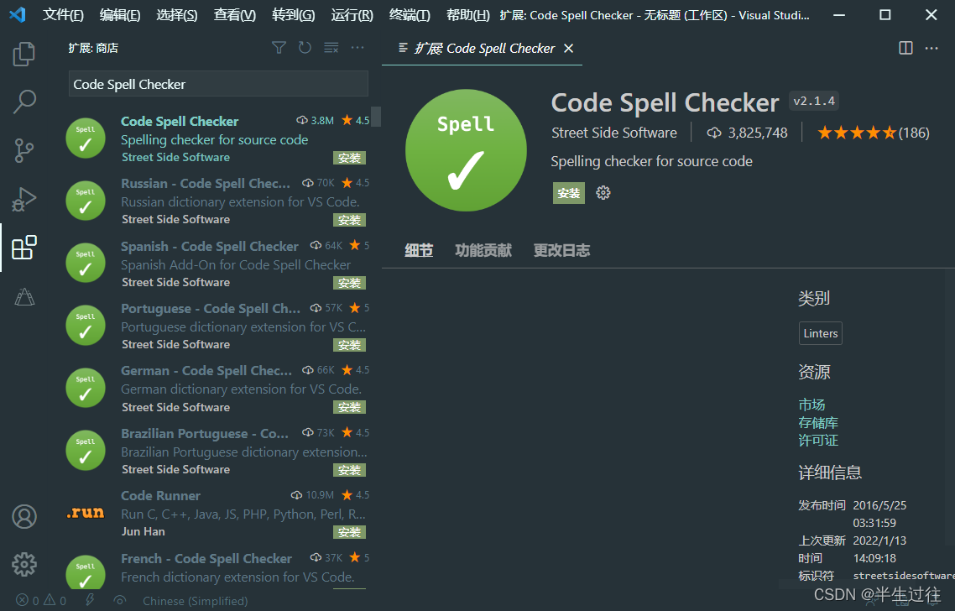Install Code Spell Checker from detail page
This screenshot has height=611, width=955.
pyautogui.click(x=568, y=193)
